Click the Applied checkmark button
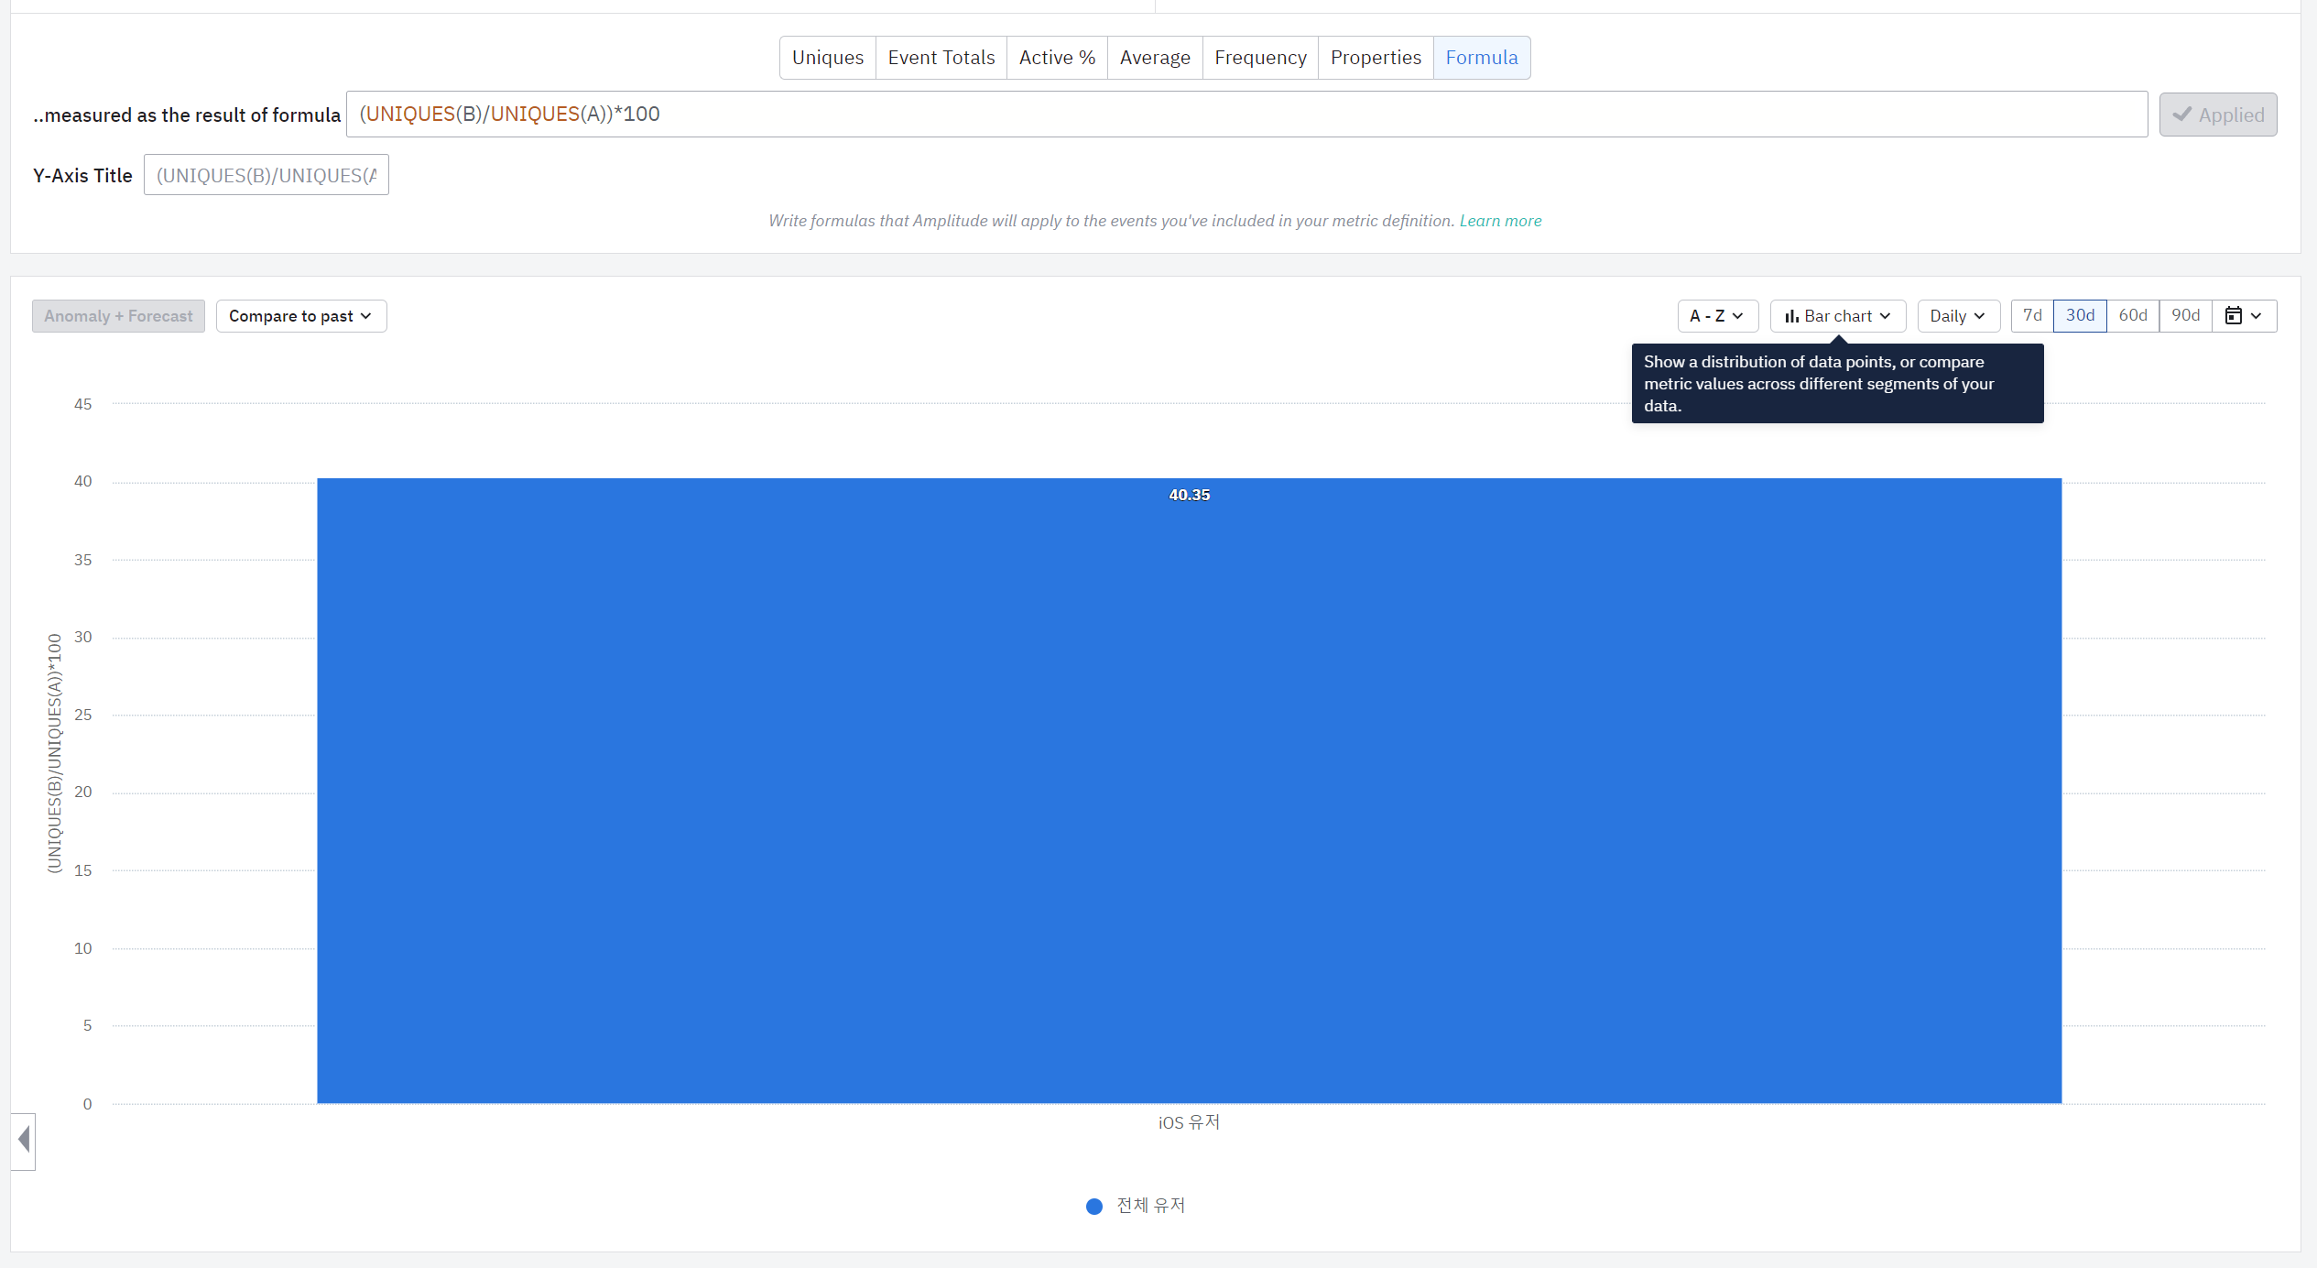Screen dimensions: 2317x1268 point(2218,115)
